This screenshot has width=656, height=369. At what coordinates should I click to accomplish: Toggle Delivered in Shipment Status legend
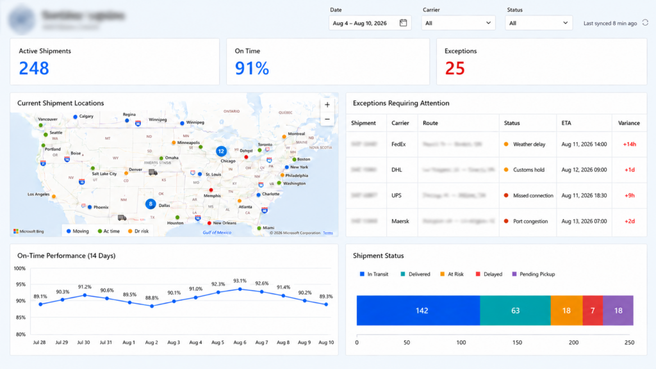click(x=415, y=274)
